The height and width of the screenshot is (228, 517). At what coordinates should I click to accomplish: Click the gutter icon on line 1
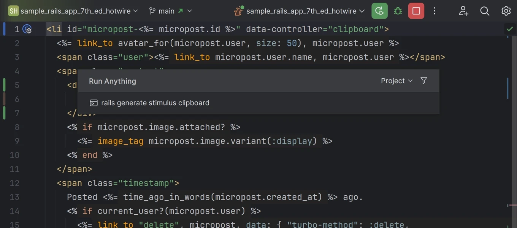coord(27,29)
